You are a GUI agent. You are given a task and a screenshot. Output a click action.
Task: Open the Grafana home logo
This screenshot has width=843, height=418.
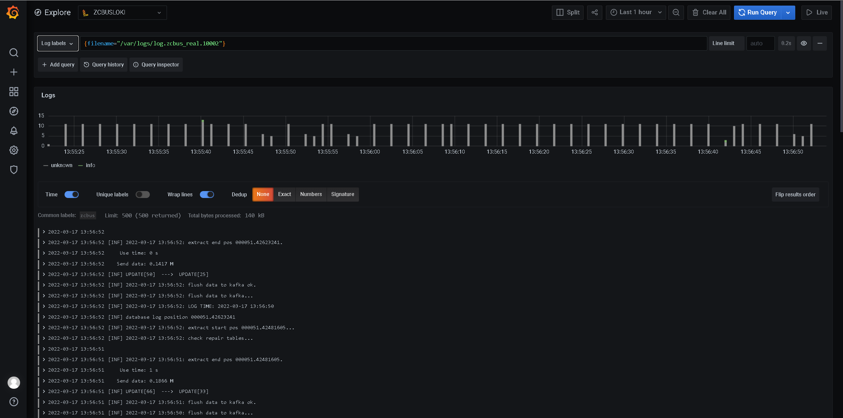coord(13,12)
